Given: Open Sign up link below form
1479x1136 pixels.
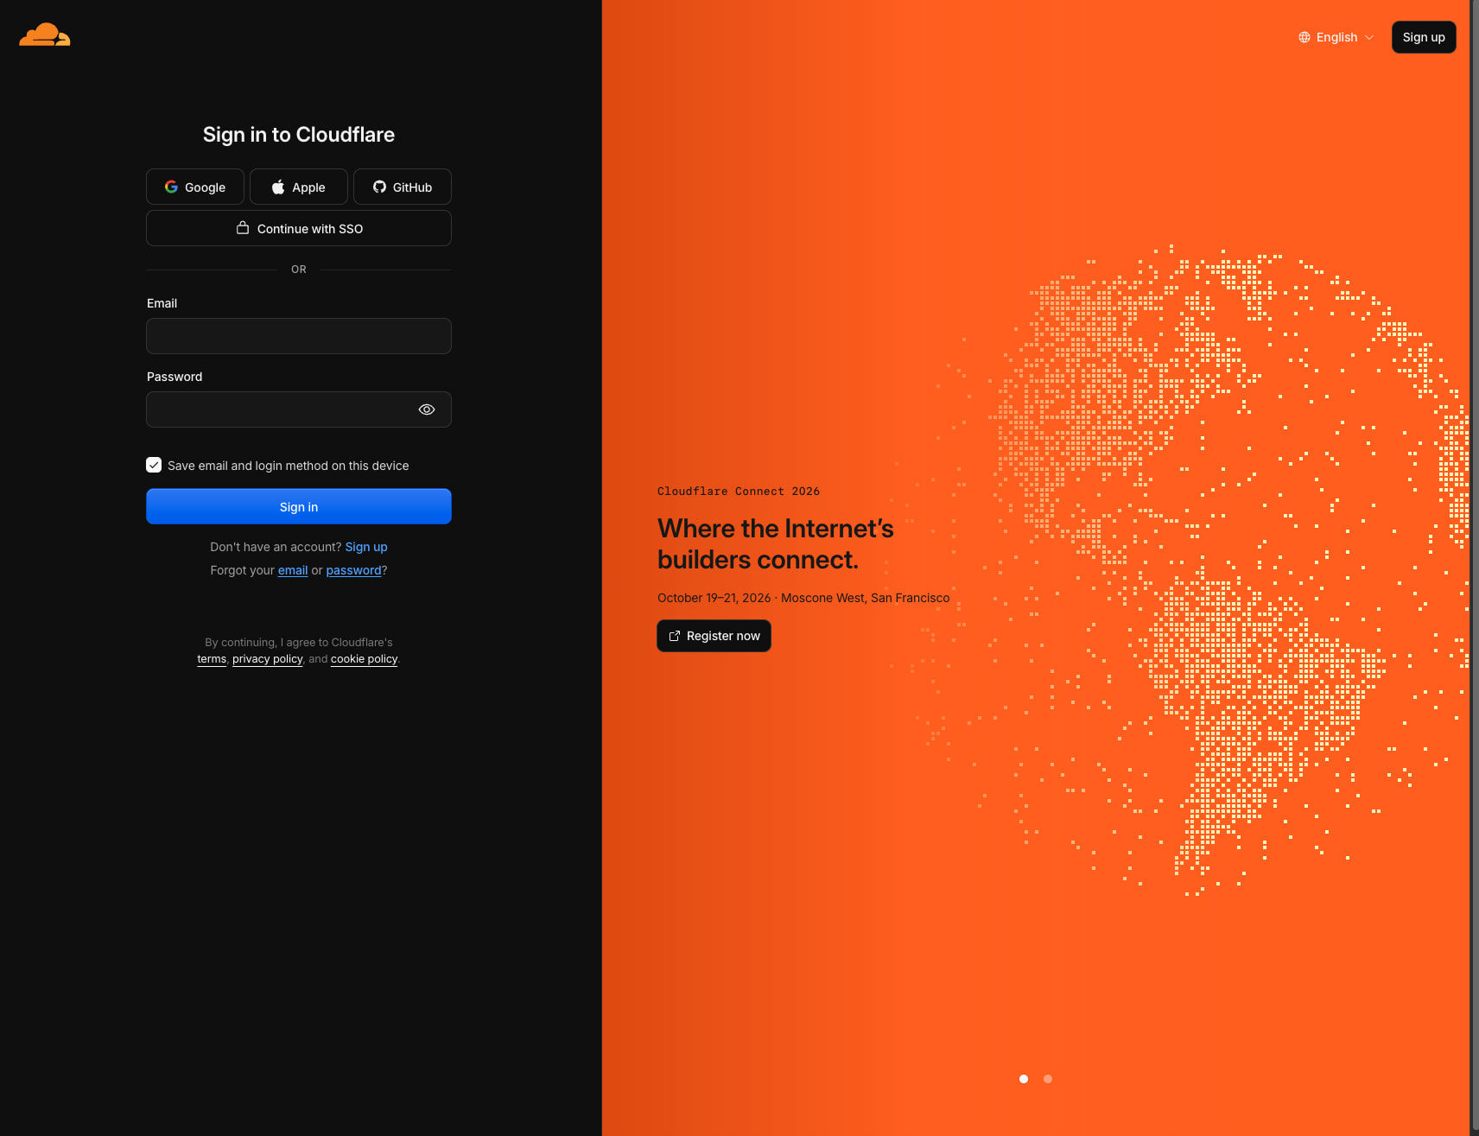Looking at the screenshot, I should pyautogui.click(x=366, y=547).
